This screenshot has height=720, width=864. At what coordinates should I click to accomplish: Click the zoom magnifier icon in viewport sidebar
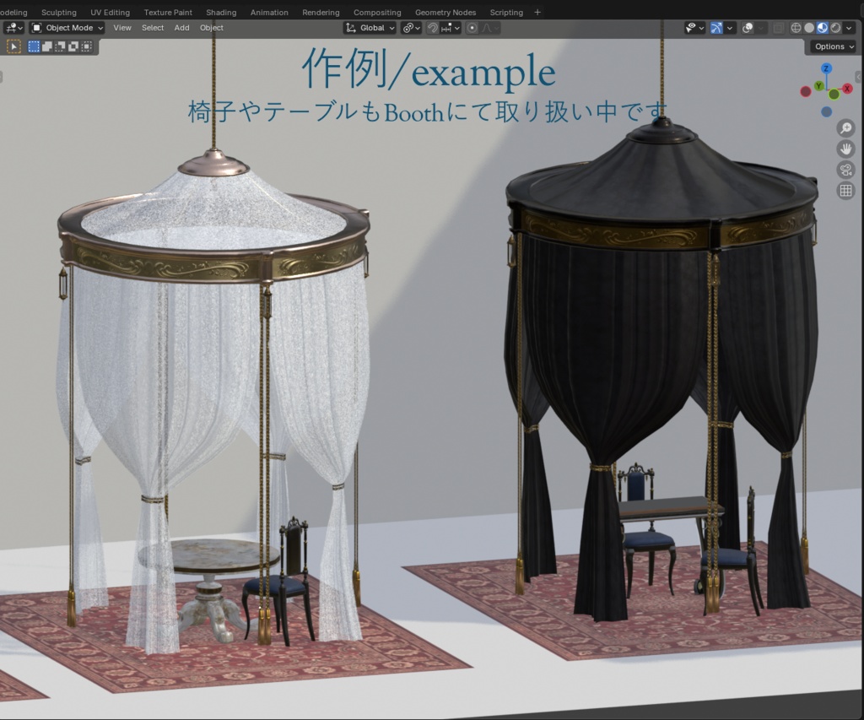point(846,127)
